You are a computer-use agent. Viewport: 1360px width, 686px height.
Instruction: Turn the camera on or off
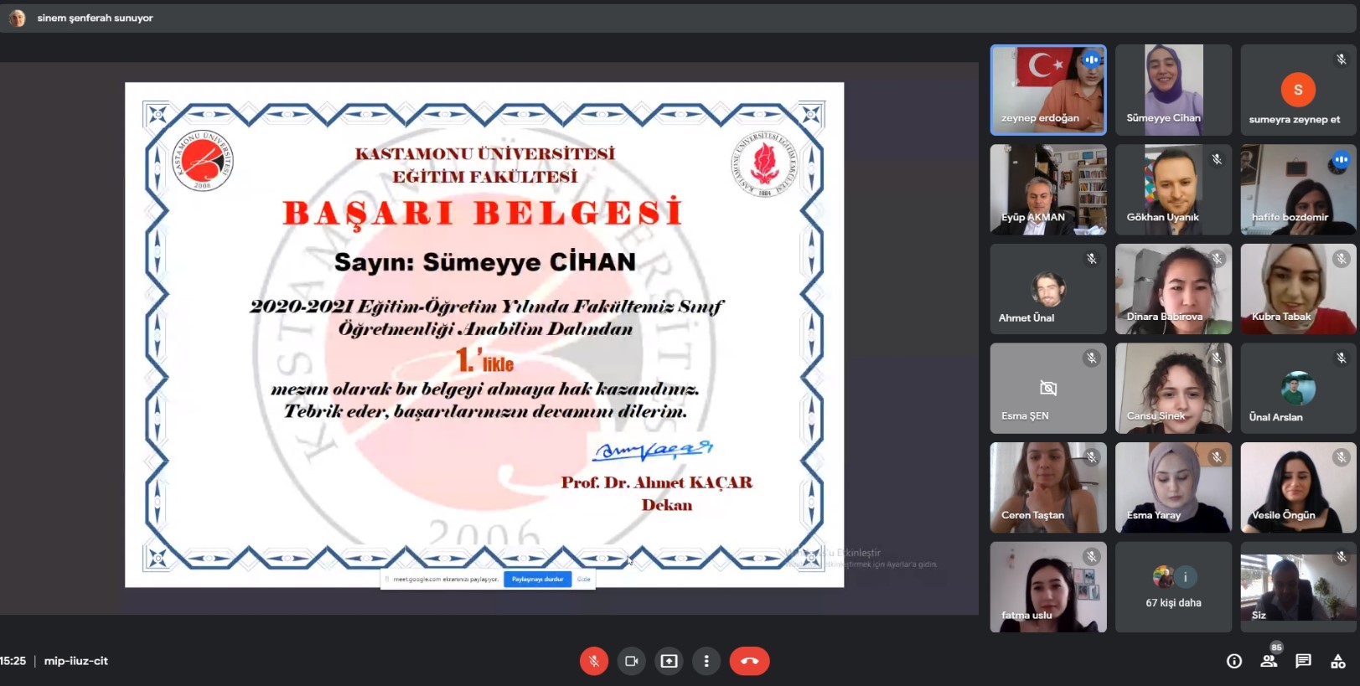[x=631, y=661]
